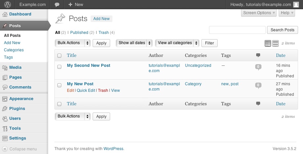Expand the Screen Options panel

pyautogui.click(x=259, y=13)
